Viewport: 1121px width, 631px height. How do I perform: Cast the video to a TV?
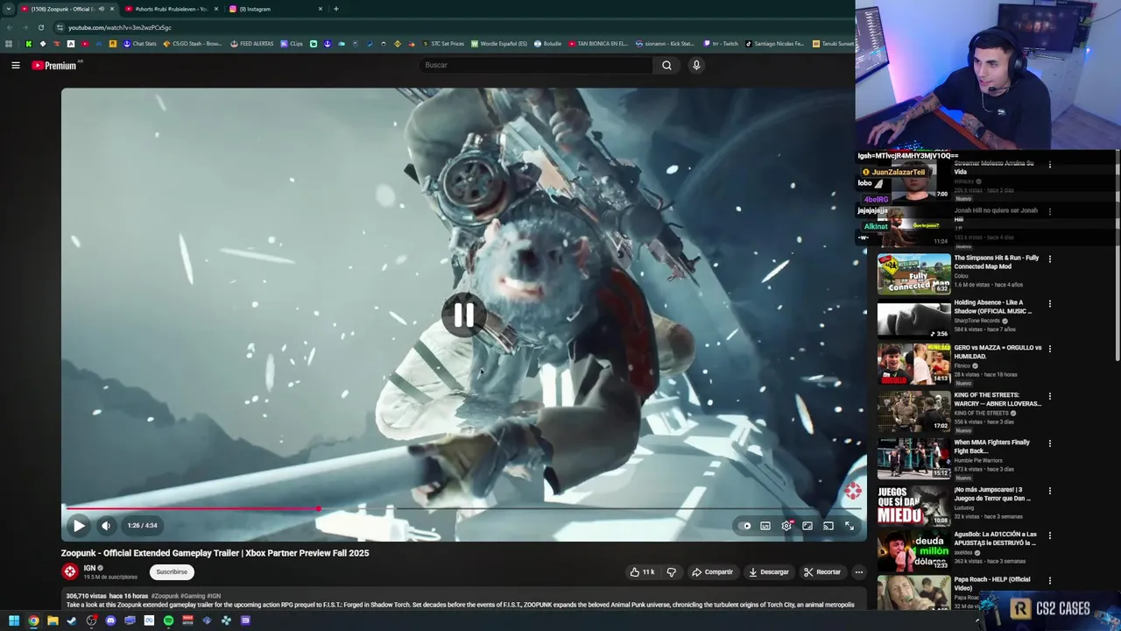pos(828,526)
